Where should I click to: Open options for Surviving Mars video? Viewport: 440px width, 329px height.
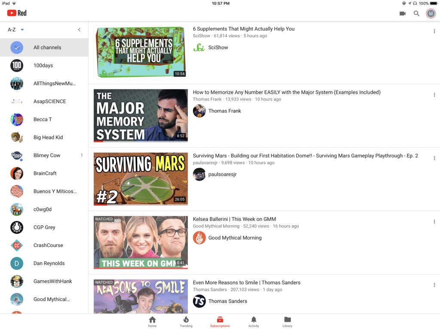(x=434, y=158)
